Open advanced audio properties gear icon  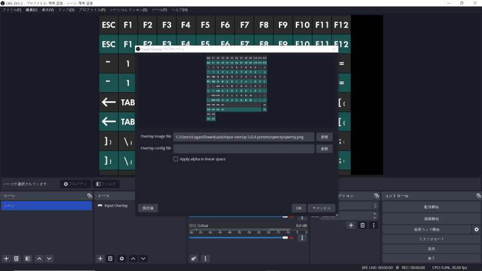[x=194, y=258]
